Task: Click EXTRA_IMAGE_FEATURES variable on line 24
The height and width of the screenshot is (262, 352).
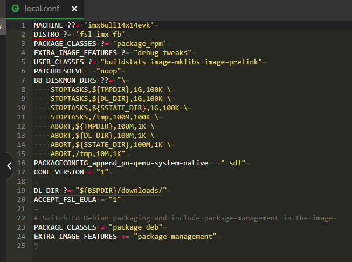Action: [75, 237]
